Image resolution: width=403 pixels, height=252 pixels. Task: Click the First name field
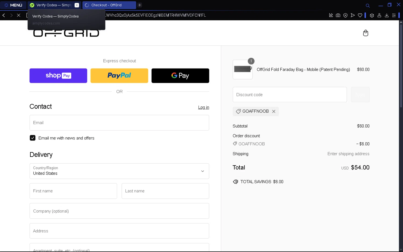tap(73, 191)
